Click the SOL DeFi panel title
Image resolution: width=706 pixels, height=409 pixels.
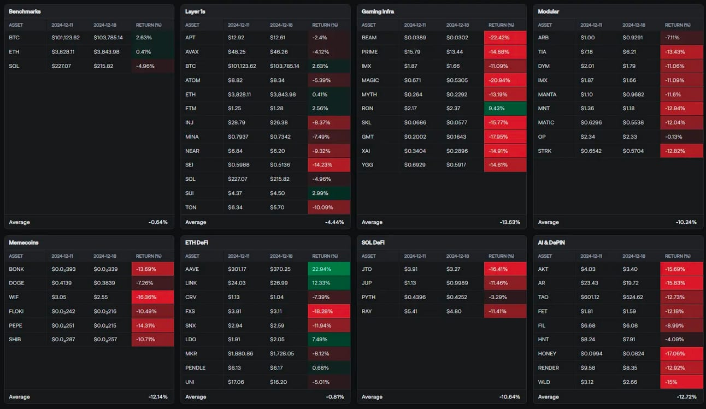pyautogui.click(x=373, y=242)
